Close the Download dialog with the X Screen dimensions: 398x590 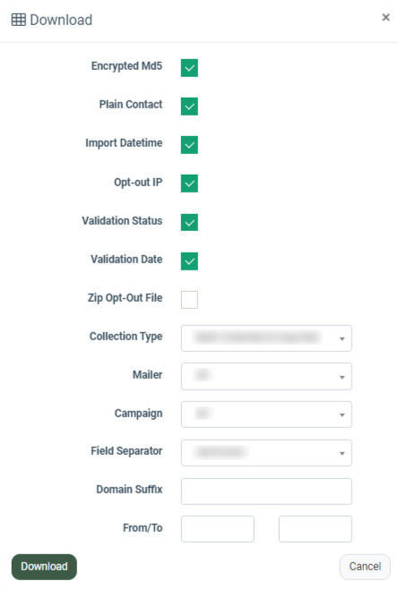pyautogui.click(x=385, y=17)
